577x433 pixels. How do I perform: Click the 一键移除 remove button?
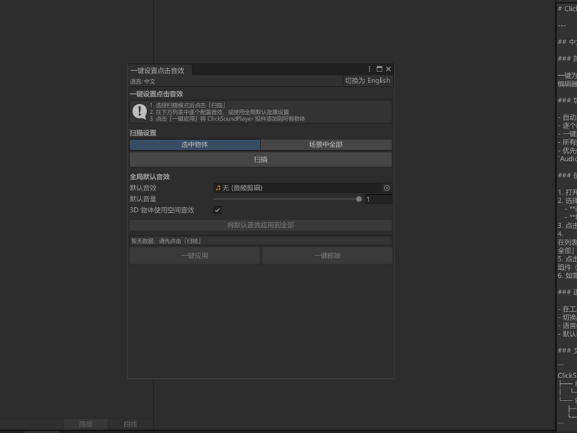(x=327, y=255)
